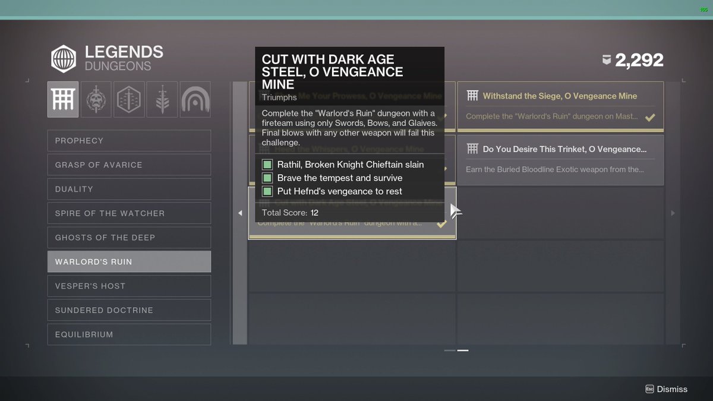Click the Triumphs label in tooltip

click(x=279, y=97)
